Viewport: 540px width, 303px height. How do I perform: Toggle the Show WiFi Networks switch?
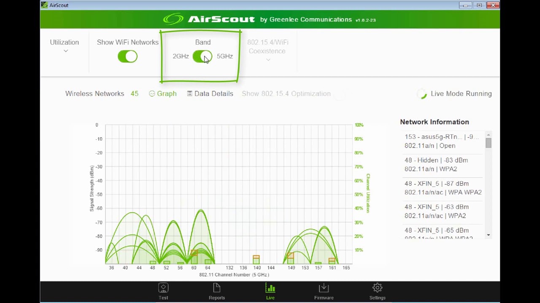(x=127, y=56)
